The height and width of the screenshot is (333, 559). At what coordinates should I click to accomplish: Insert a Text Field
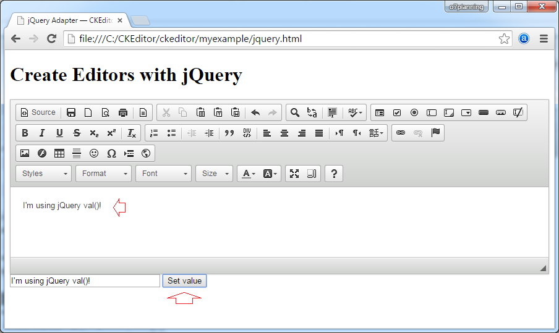pyautogui.click(x=432, y=112)
